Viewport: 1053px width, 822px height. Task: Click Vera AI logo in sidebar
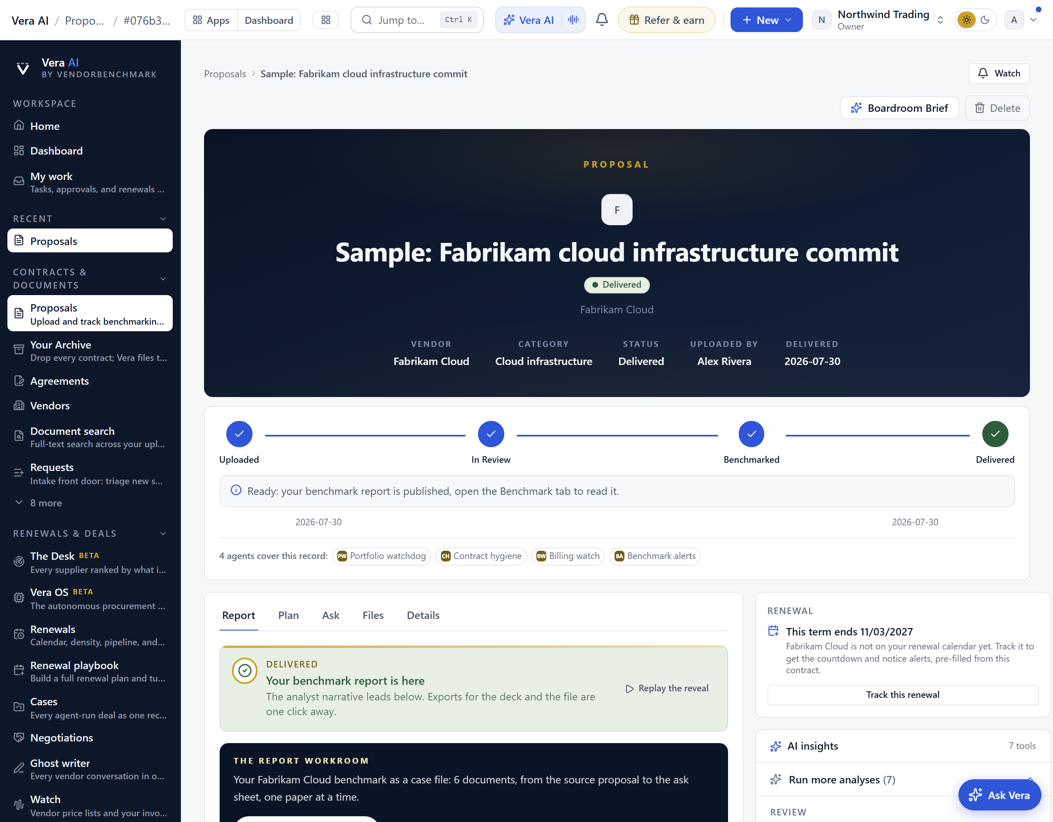pyautogui.click(x=23, y=68)
